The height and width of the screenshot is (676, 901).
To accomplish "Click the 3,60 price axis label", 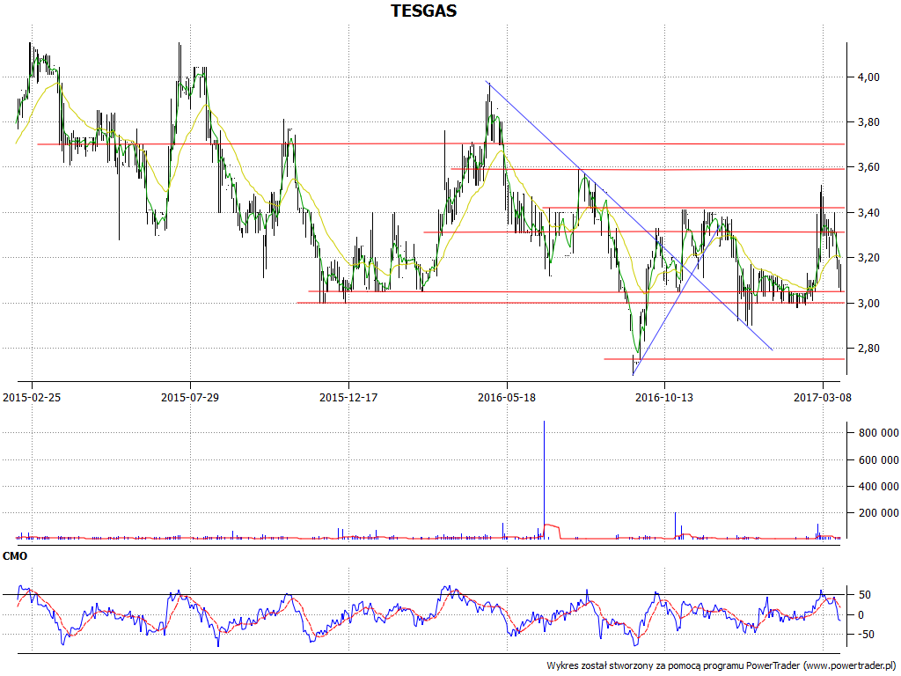I will (868, 167).
